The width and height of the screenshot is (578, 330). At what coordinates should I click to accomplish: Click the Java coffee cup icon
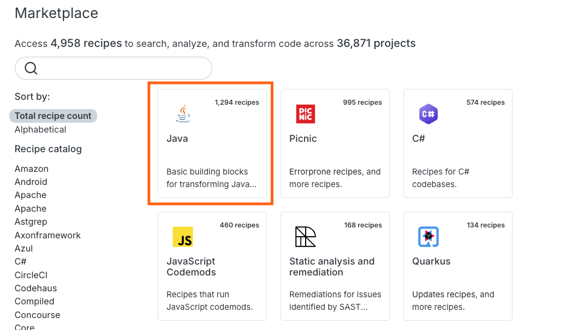click(x=183, y=114)
